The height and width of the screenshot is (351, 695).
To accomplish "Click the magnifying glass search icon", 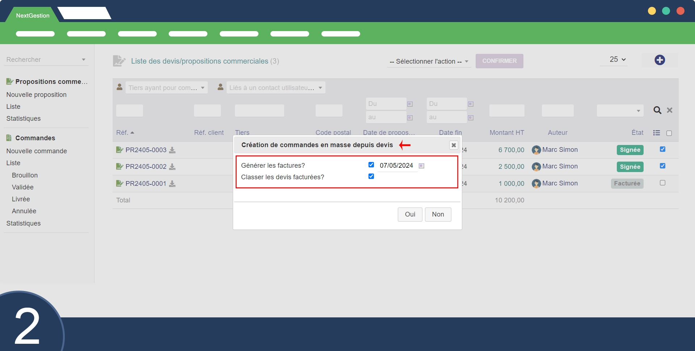I will pyautogui.click(x=657, y=110).
